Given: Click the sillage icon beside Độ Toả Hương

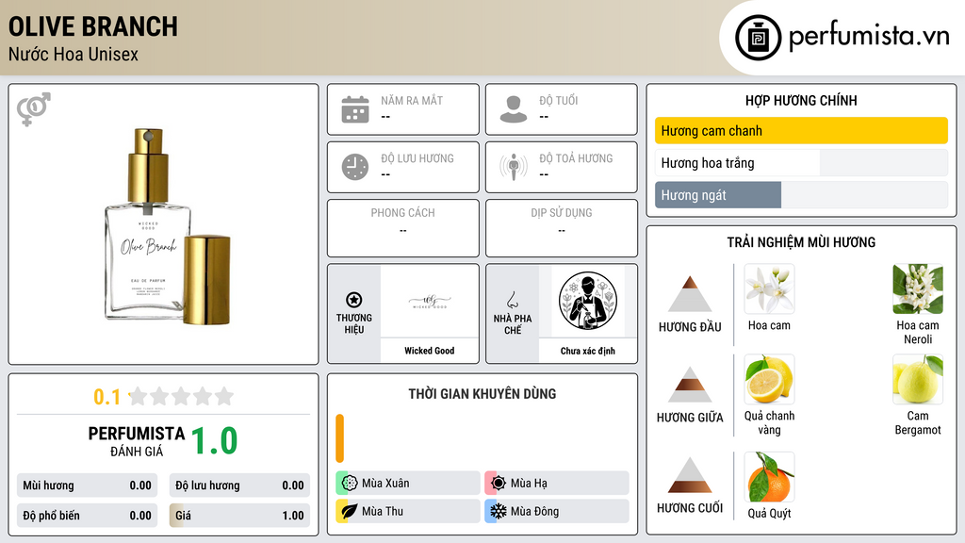Looking at the screenshot, I should click(514, 167).
